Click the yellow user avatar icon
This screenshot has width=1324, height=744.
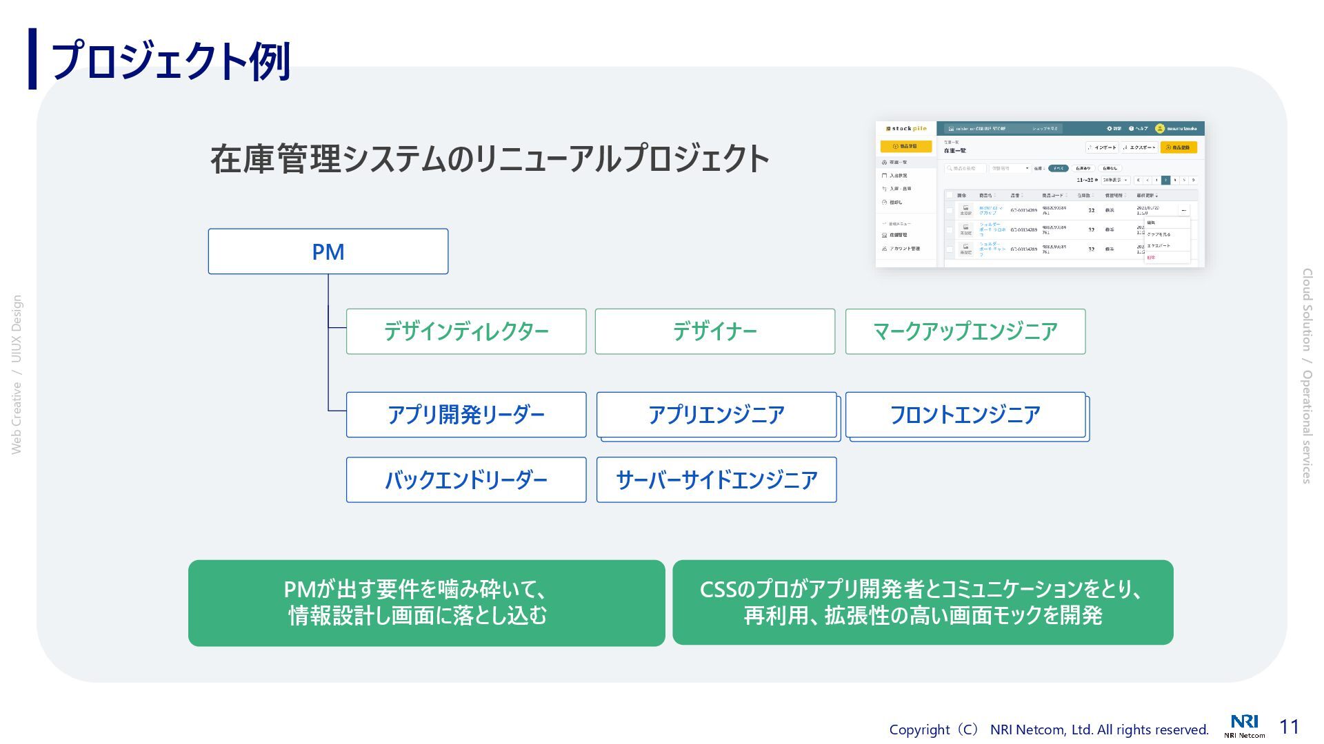[x=1160, y=129]
